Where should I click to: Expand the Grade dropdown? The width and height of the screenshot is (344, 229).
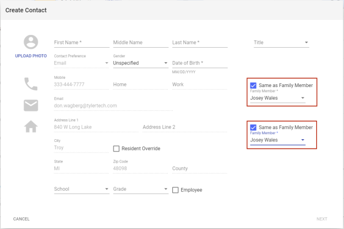pyautogui.click(x=140, y=189)
